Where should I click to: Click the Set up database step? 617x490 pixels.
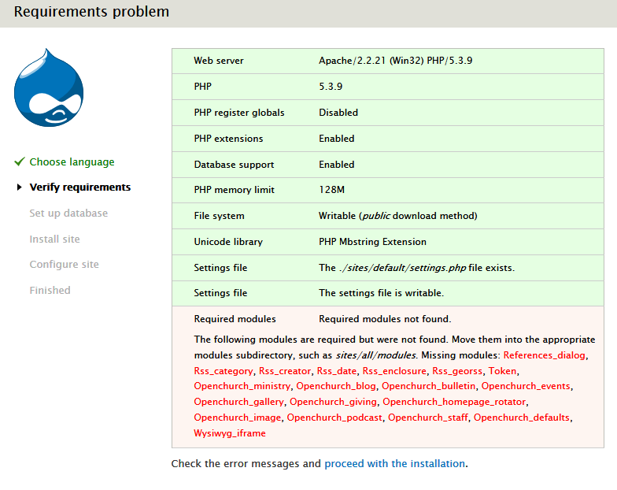tap(68, 213)
